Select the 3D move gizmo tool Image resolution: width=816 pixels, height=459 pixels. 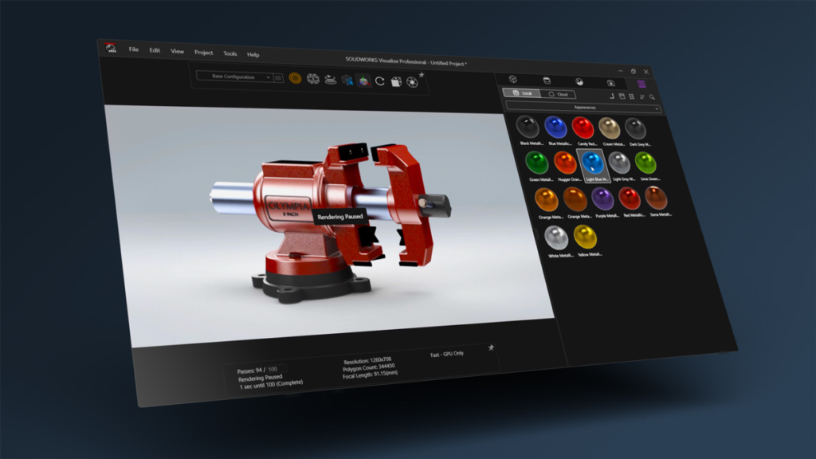pyautogui.click(x=363, y=80)
